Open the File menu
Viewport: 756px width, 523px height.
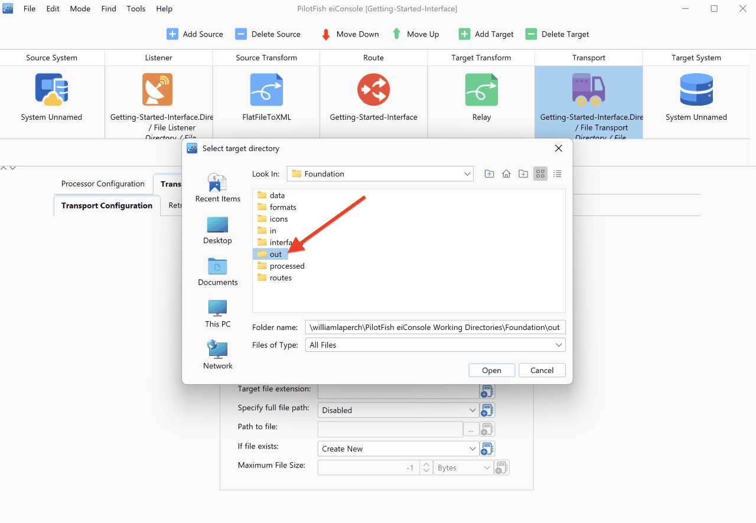[x=30, y=9]
